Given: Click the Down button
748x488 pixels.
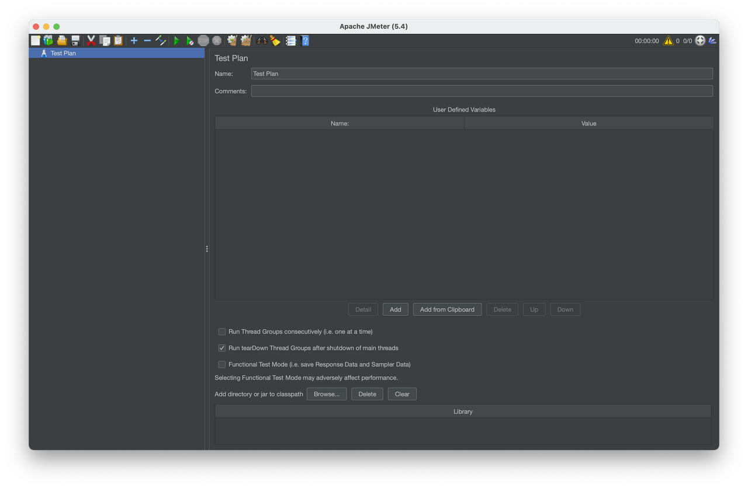Looking at the screenshot, I should (565, 309).
